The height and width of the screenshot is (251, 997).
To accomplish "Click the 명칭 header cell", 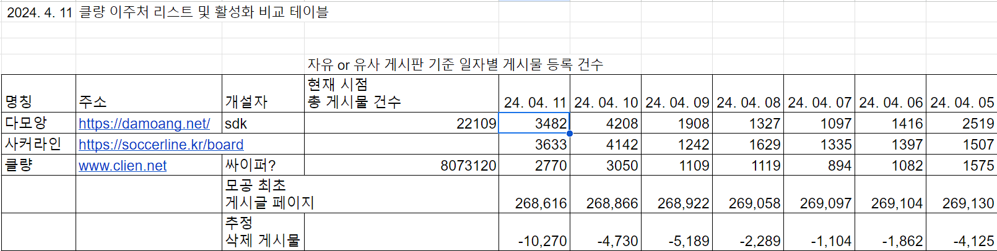I will [x=38, y=93].
